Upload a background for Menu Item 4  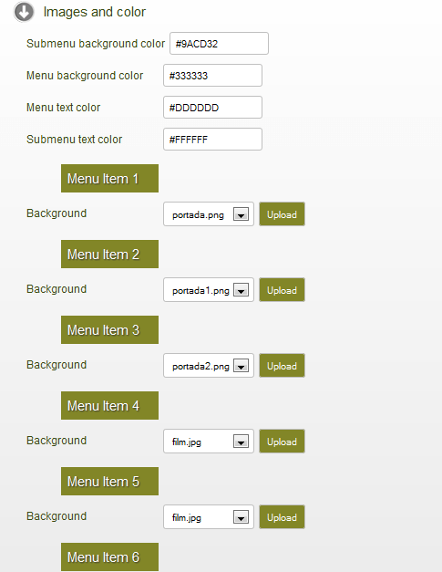pos(282,441)
